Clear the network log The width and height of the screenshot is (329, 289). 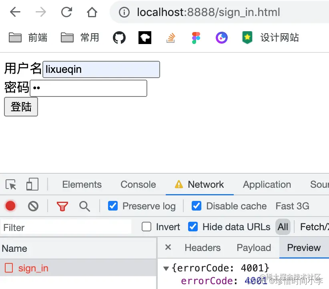coord(33,206)
